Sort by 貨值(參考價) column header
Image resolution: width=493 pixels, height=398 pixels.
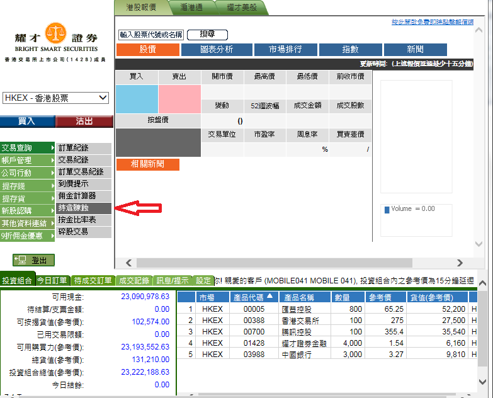point(437,297)
